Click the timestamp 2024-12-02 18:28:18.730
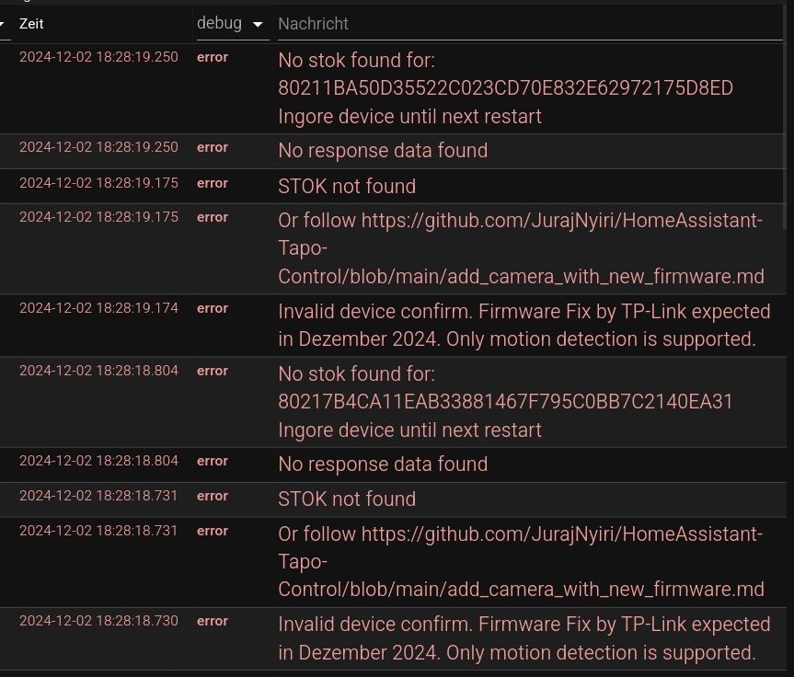The height and width of the screenshot is (677, 794). pyautogui.click(x=98, y=621)
